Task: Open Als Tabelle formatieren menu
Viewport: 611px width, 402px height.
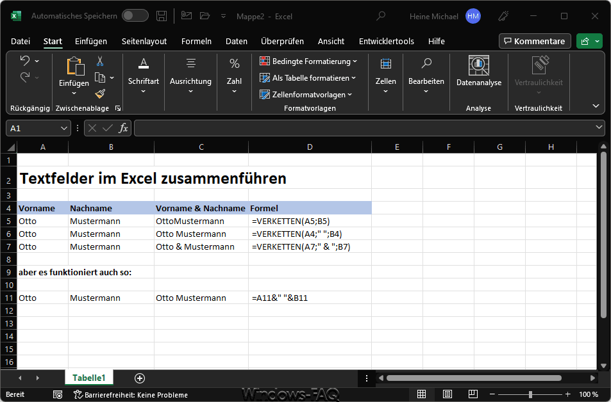Action: tap(308, 78)
